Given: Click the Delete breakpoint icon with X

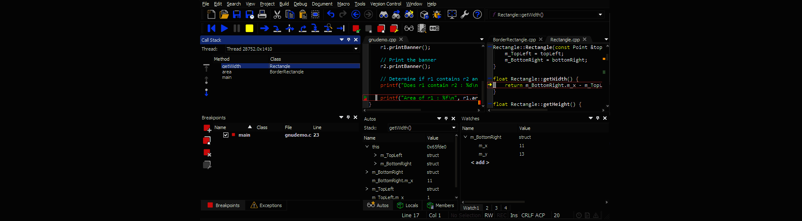Looking at the screenshot, I should tap(207, 153).
